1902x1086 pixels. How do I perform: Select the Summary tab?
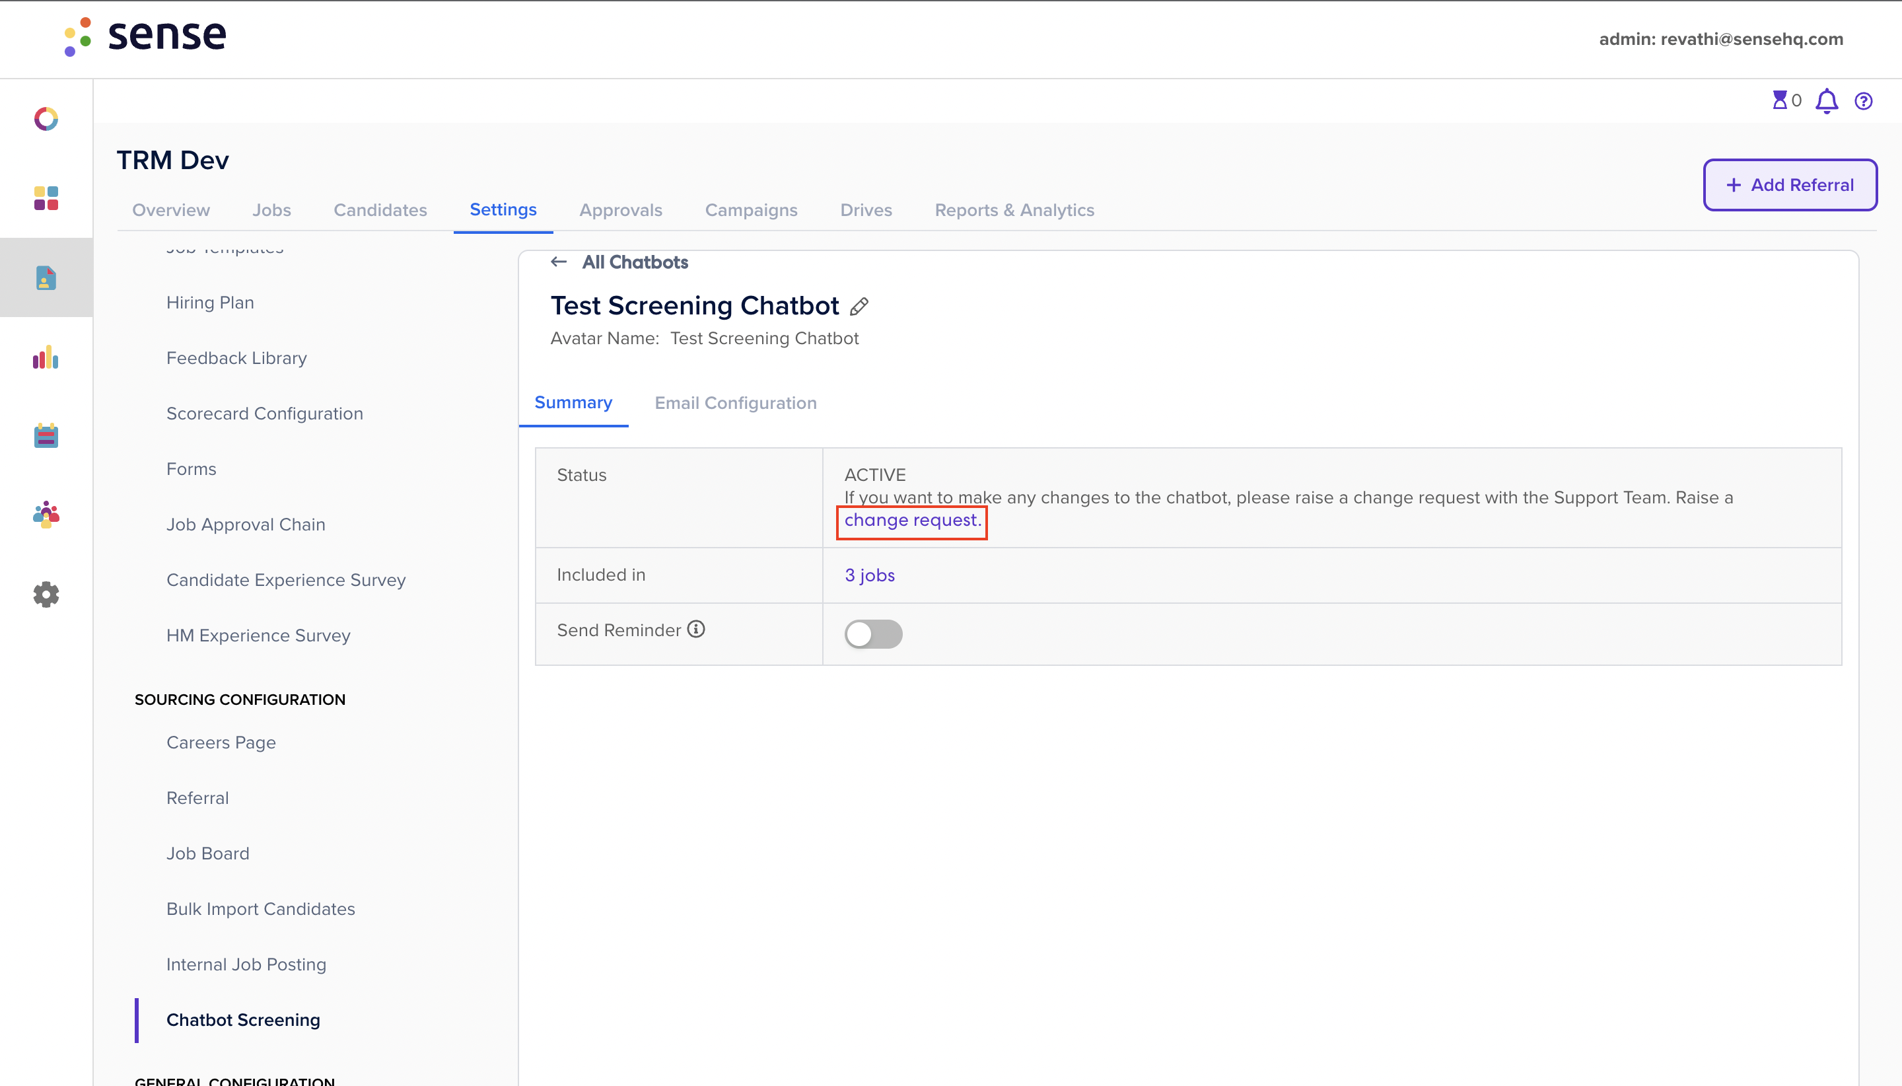[x=573, y=403]
